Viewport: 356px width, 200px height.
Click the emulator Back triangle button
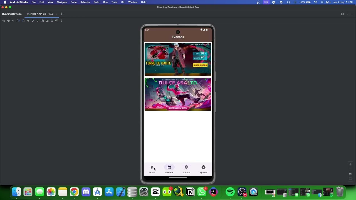28,21
